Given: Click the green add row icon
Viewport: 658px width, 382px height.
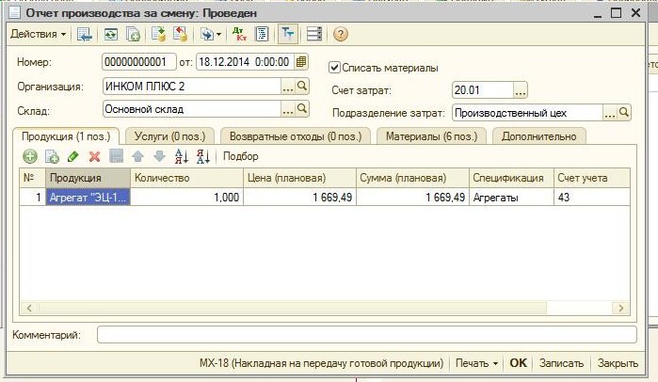Looking at the screenshot, I should 30,156.
